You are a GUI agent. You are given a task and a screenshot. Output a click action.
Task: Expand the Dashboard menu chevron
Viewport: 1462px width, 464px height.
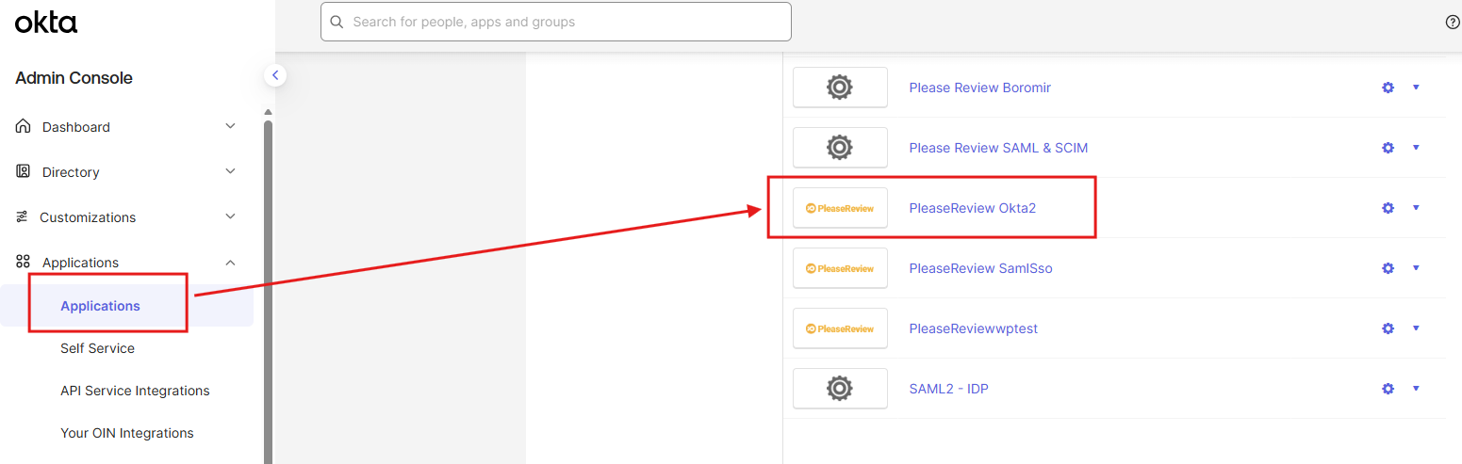coord(230,126)
